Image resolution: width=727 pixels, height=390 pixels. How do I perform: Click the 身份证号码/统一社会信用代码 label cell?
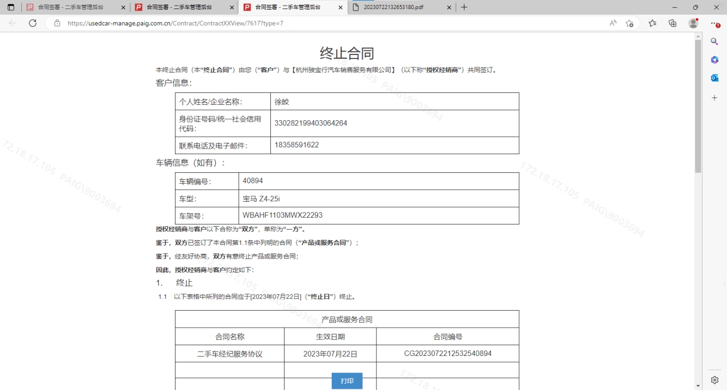(223, 124)
